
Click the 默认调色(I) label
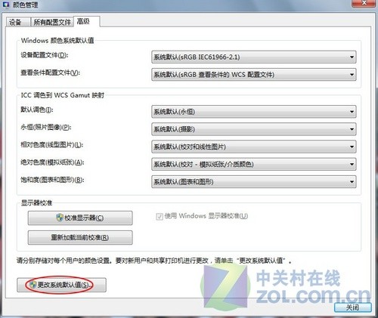37,110
